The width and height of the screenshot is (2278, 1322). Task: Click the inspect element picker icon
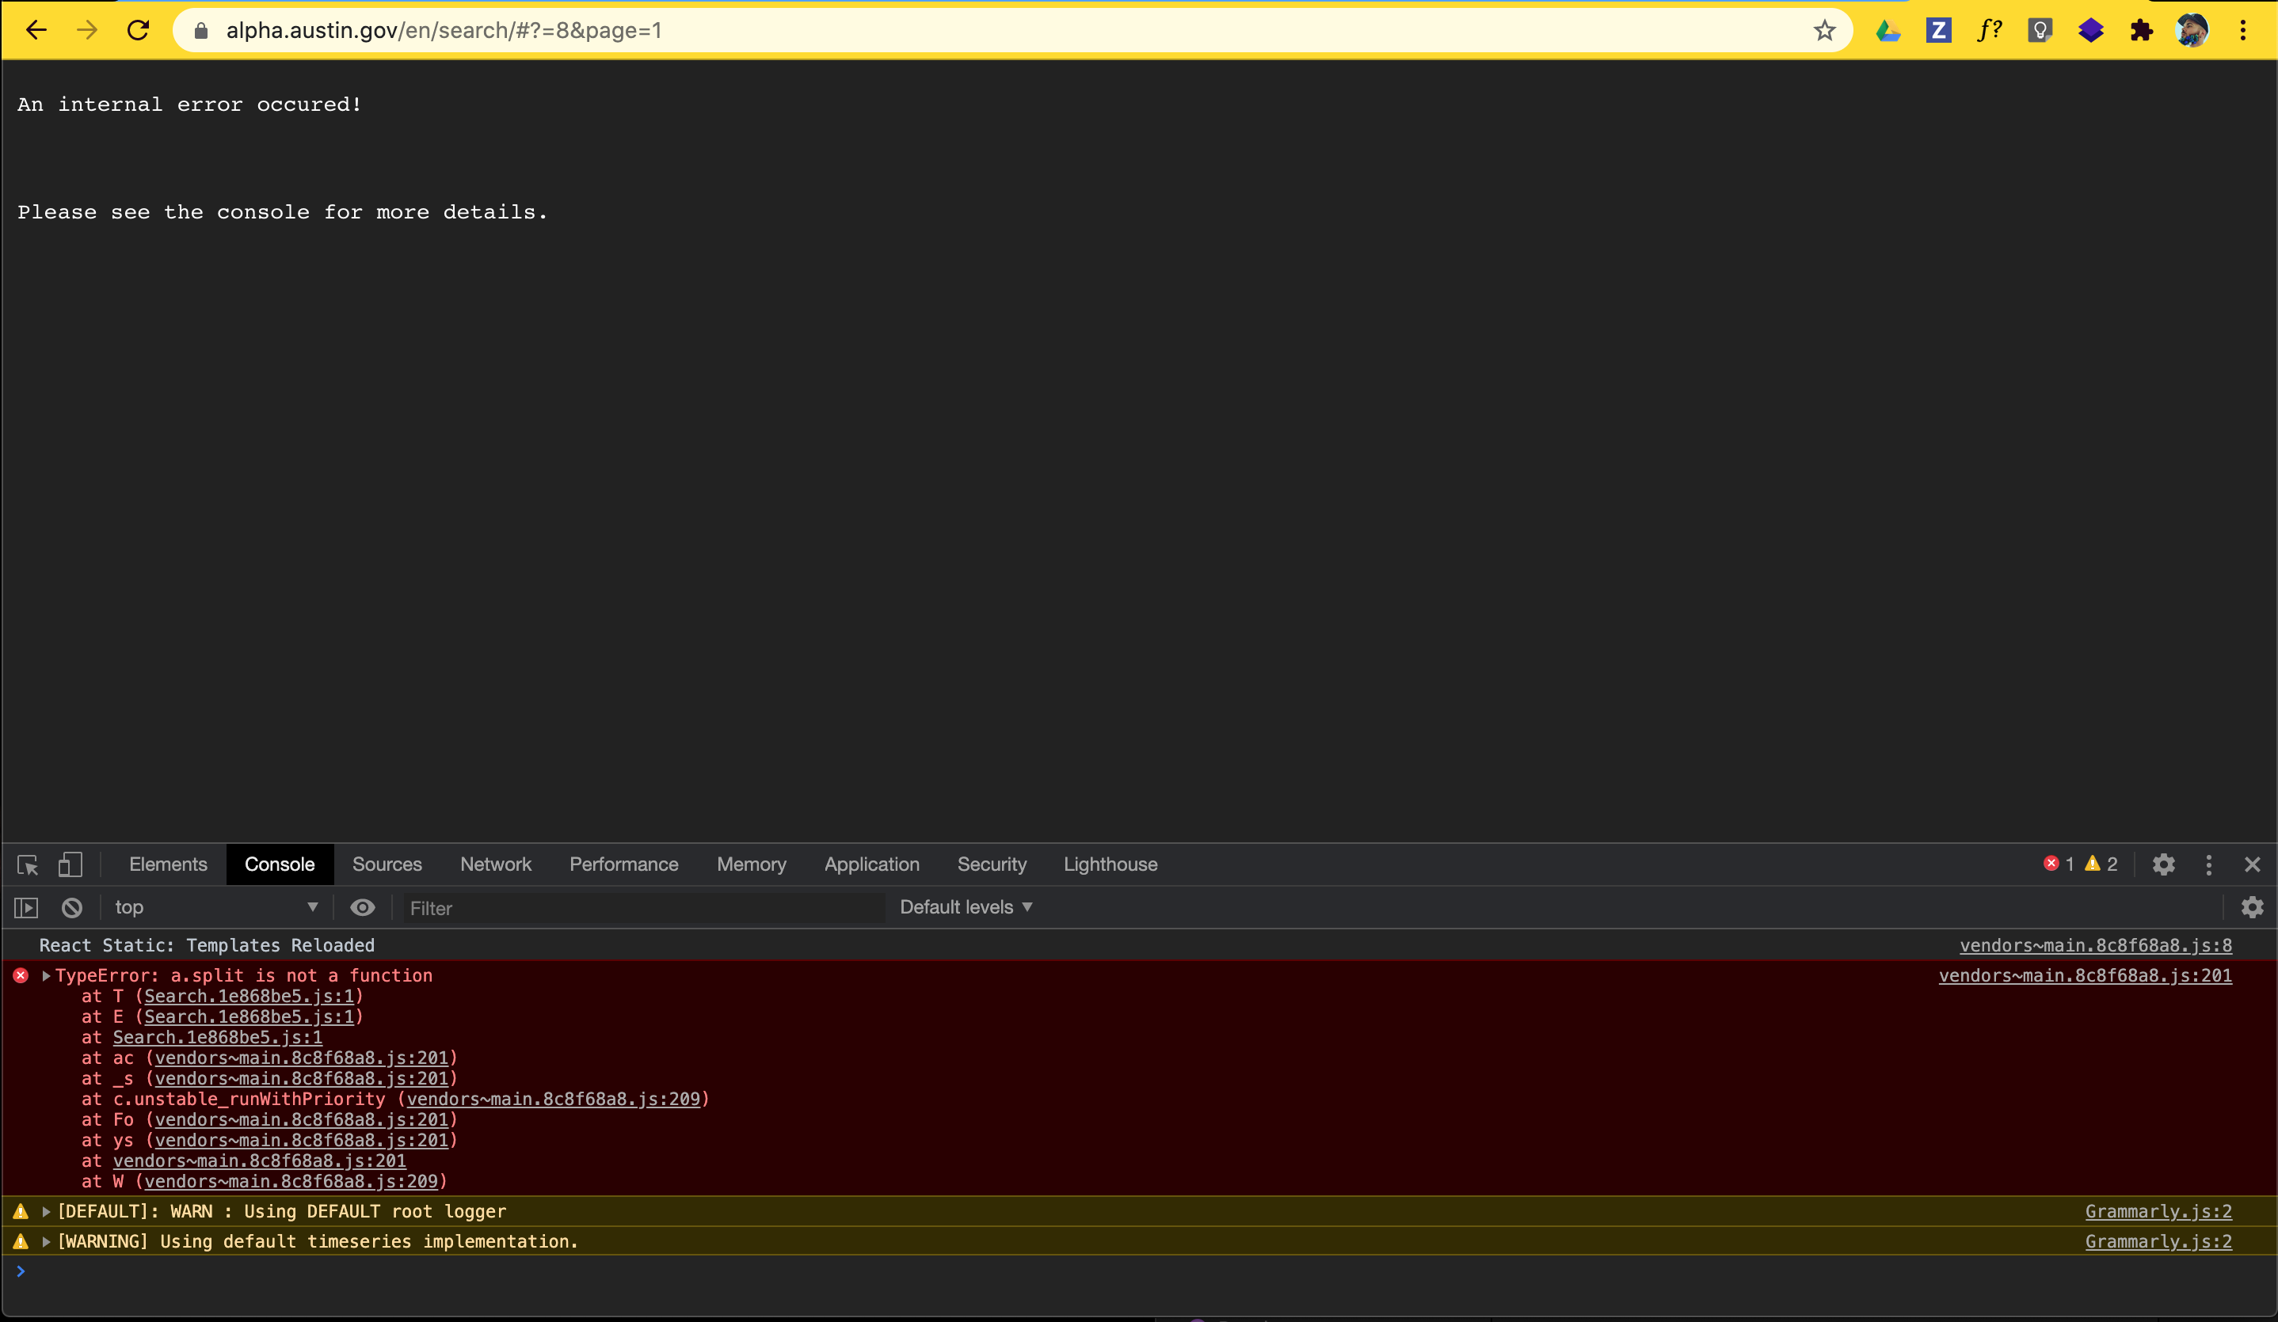click(x=27, y=864)
